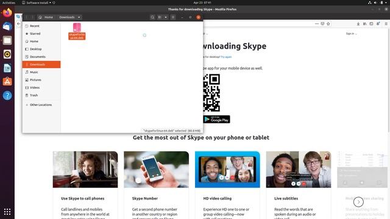Click the Firefox back arrow button
Screen dimensions: 390x219
point(19,24)
